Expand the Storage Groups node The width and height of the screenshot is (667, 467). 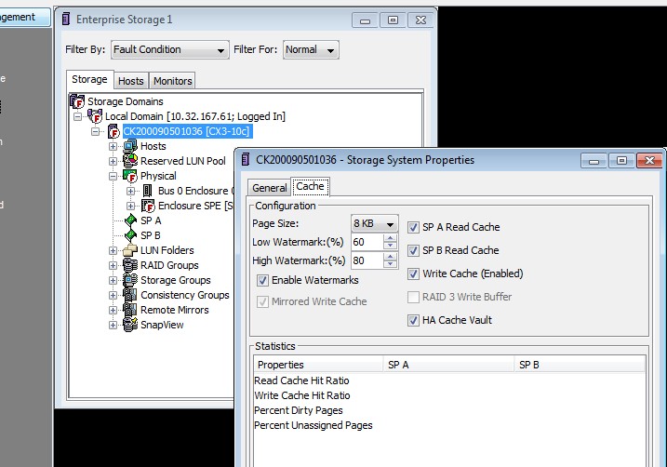click(x=113, y=280)
